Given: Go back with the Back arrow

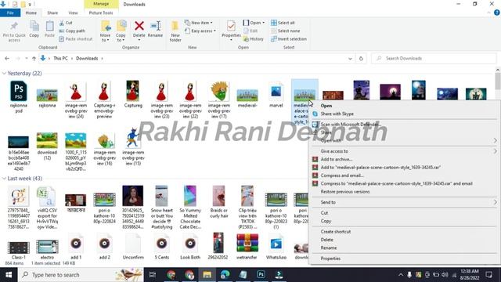Looking at the screenshot, I should pyautogui.click(x=7, y=58).
